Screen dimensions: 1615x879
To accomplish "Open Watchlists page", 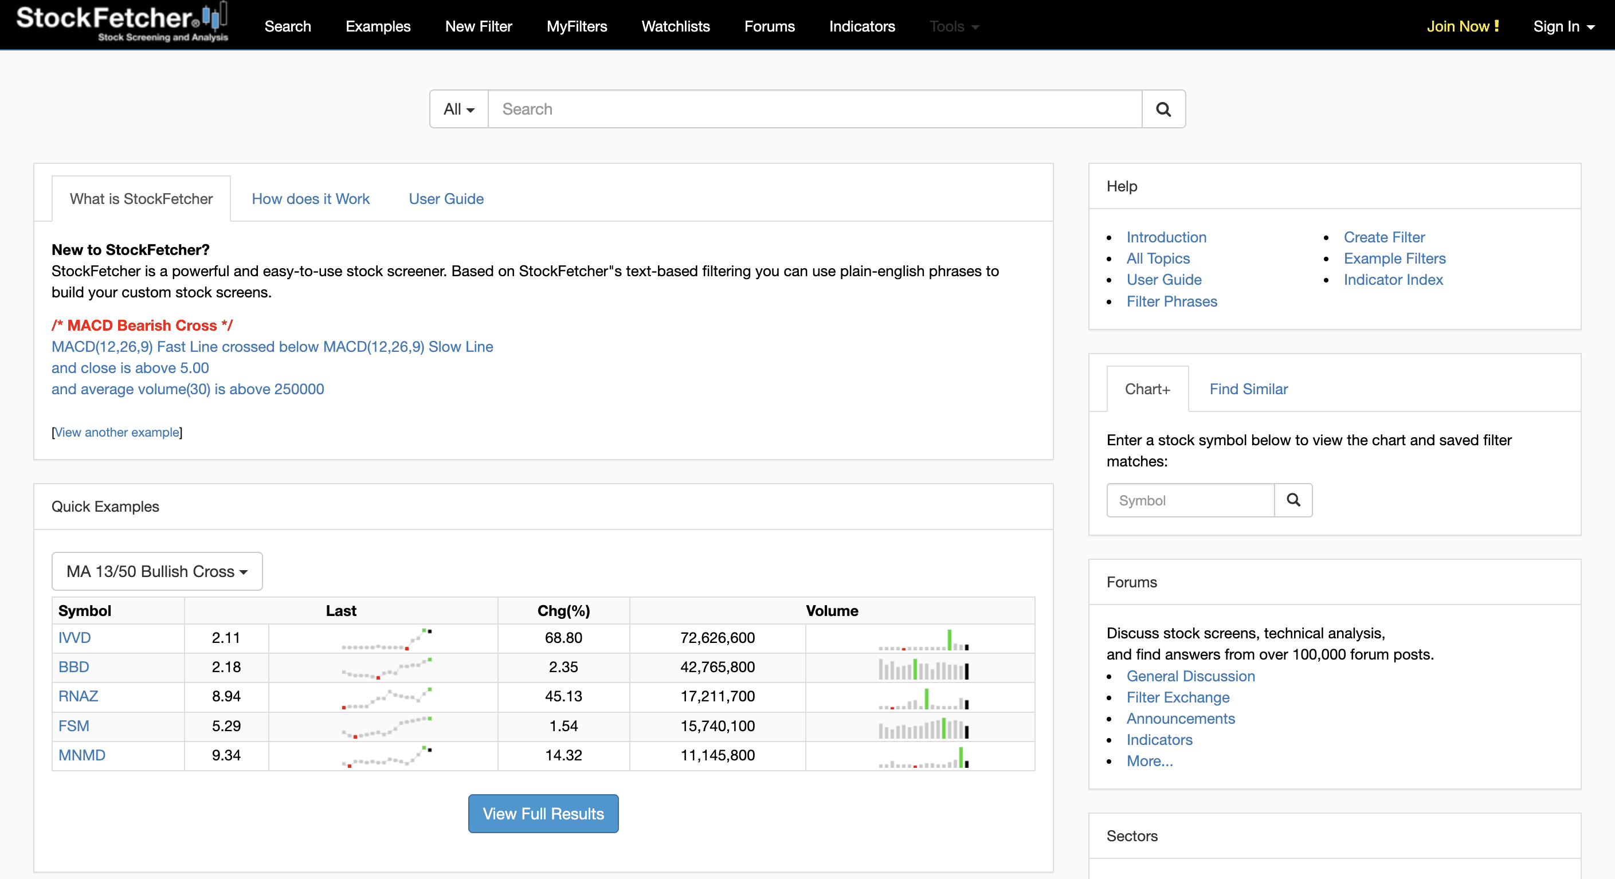I will coord(676,26).
